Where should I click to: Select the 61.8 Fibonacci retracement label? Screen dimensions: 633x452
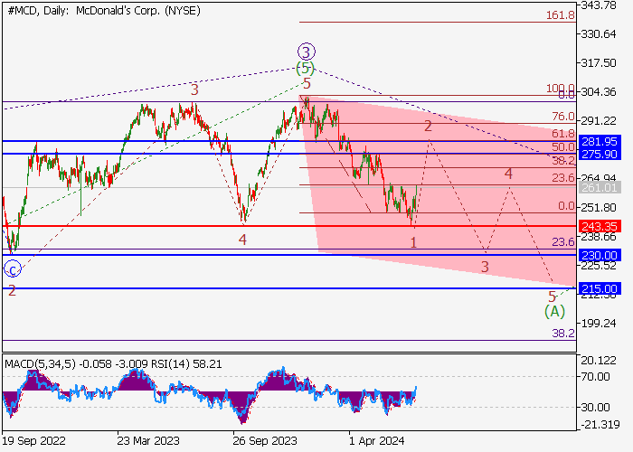[x=563, y=133]
